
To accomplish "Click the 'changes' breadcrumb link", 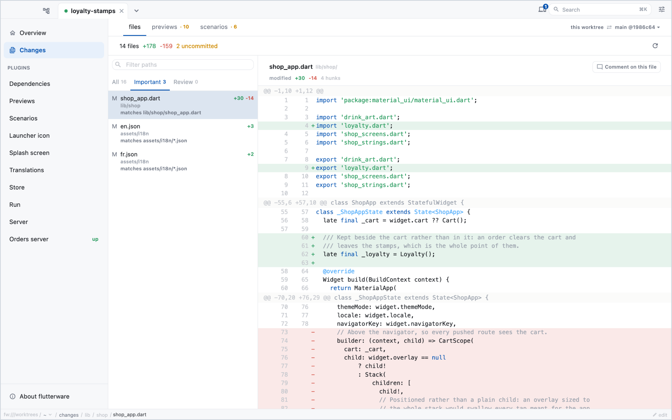I will [x=69, y=415].
